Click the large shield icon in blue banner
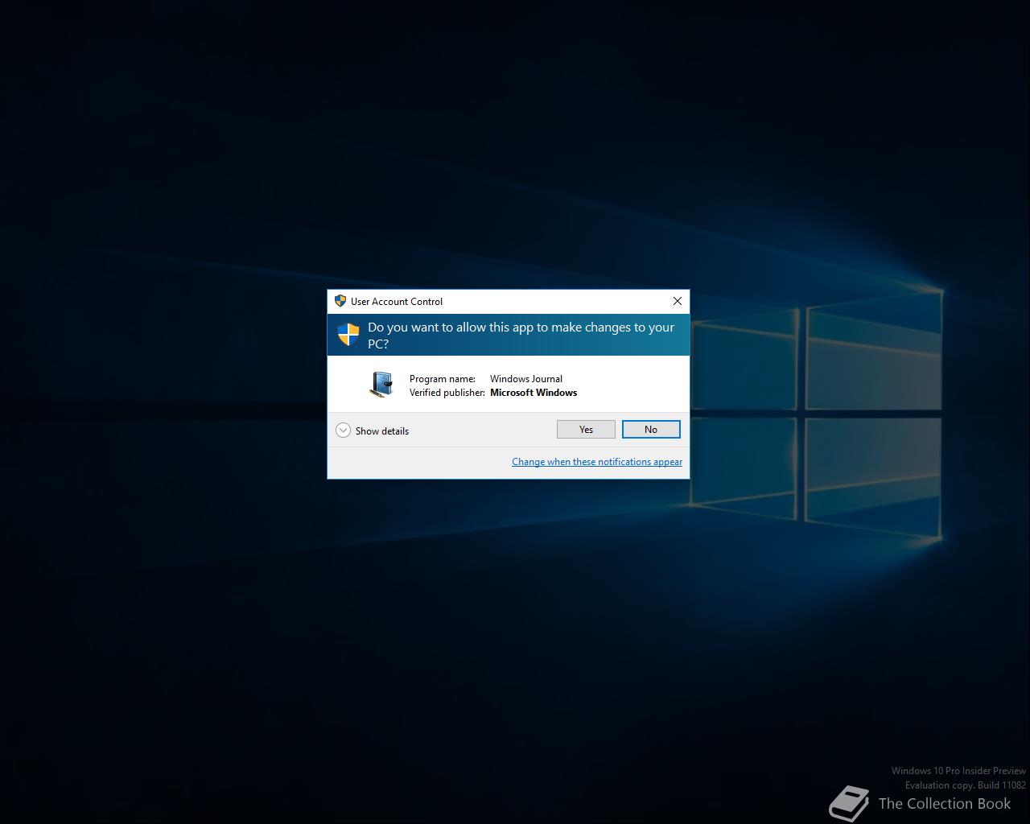Viewport: 1030px width, 824px height. click(x=348, y=335)
